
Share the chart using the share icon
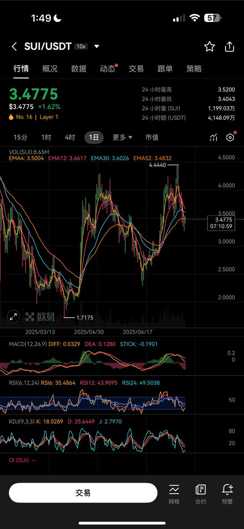pos(229,47)
